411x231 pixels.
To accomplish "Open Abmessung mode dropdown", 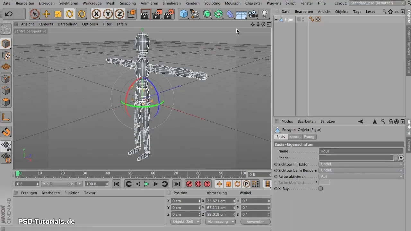I will [220, 222].
